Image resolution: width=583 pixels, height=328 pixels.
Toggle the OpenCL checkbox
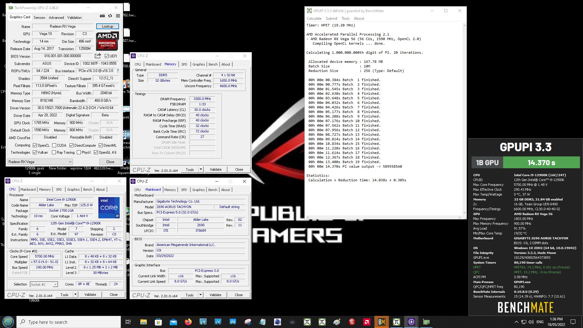(x=35, y=145)
